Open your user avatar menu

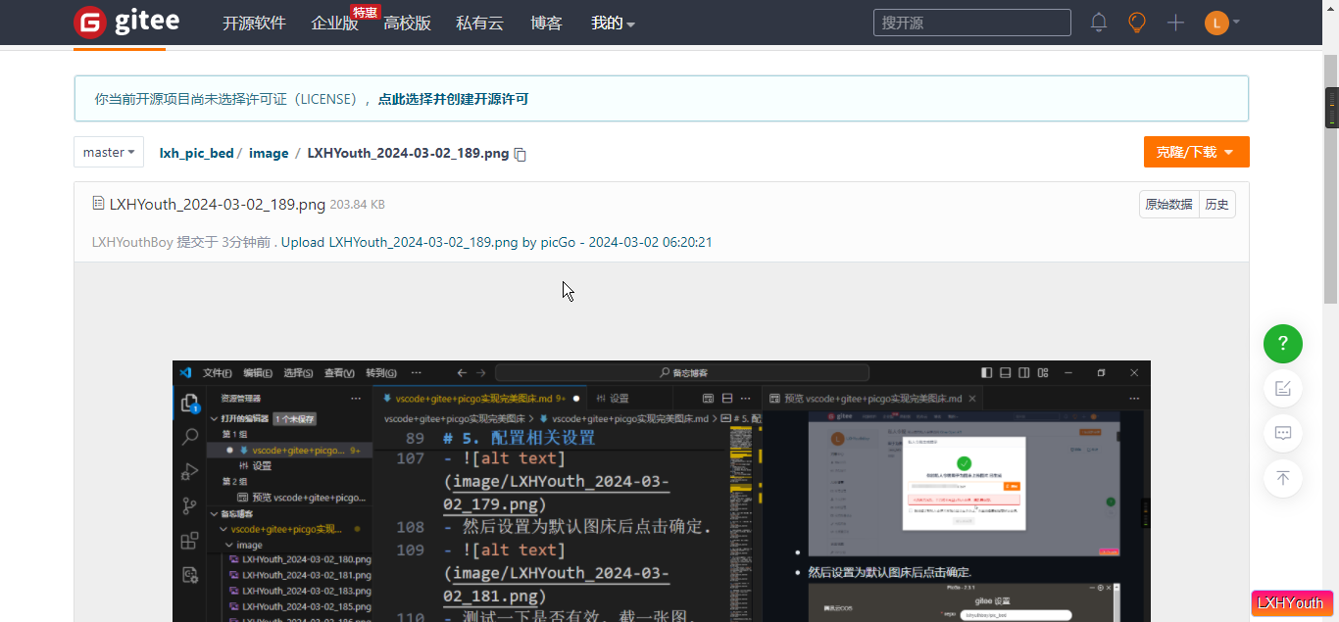coord(1215,22)
